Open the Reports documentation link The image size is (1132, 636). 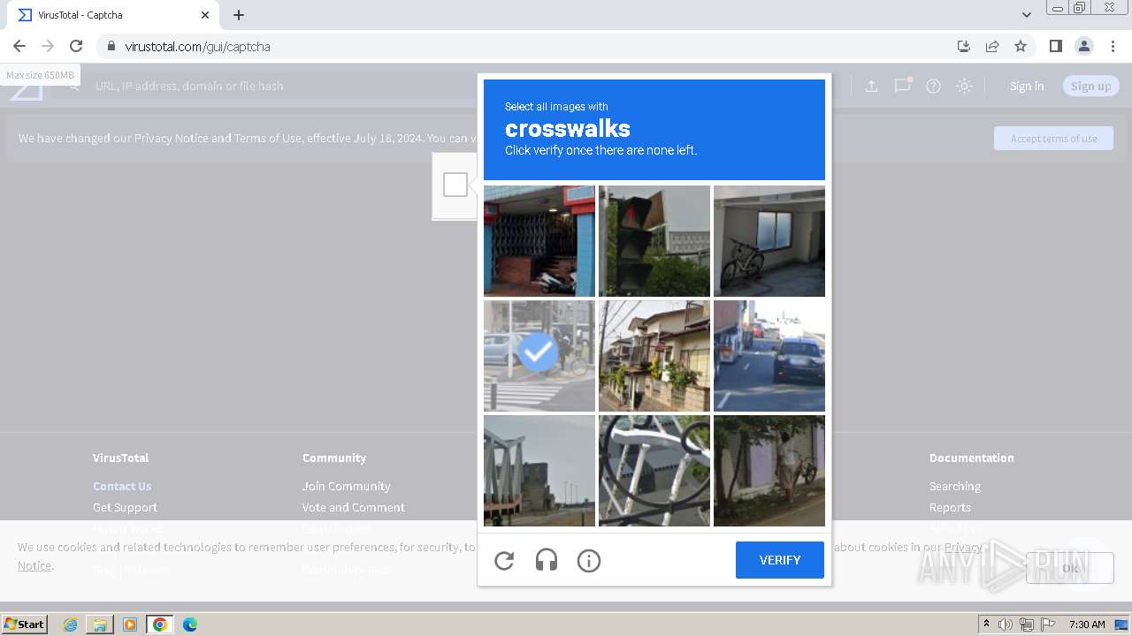pyautogui.click(x=950, y=507)
